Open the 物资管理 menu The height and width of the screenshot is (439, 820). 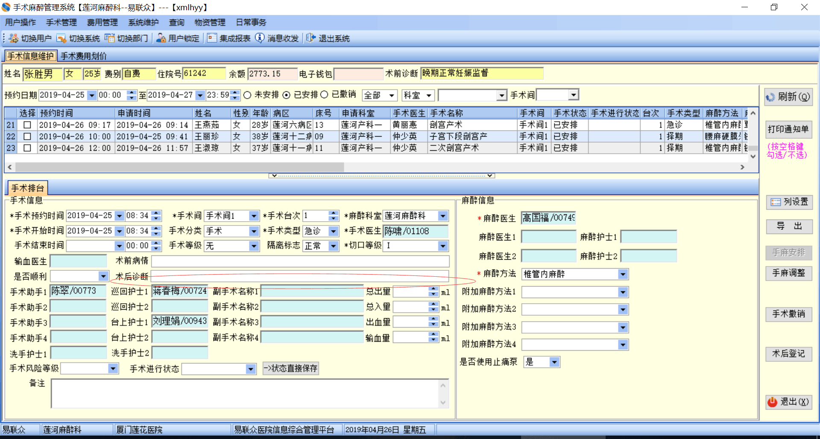point(210,23)
